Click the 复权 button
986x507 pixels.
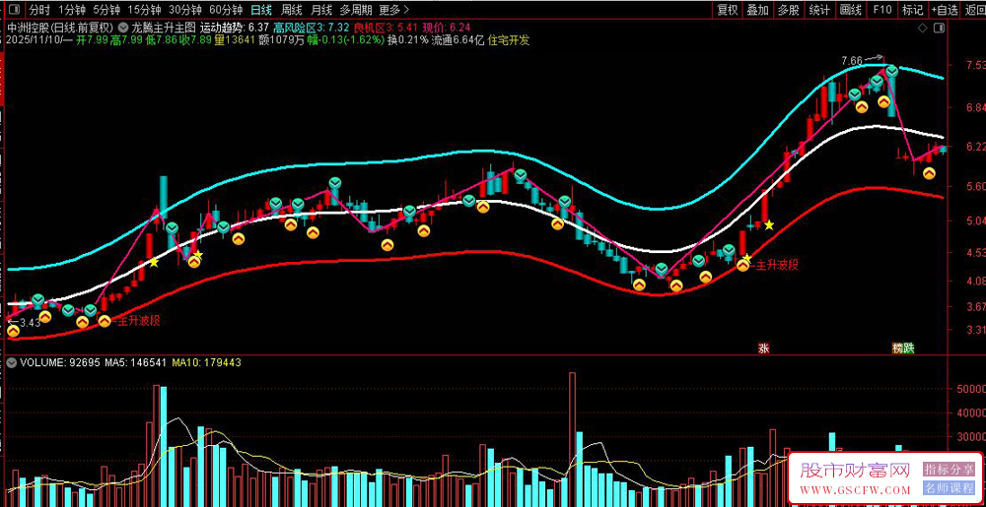tap(727, 10)
